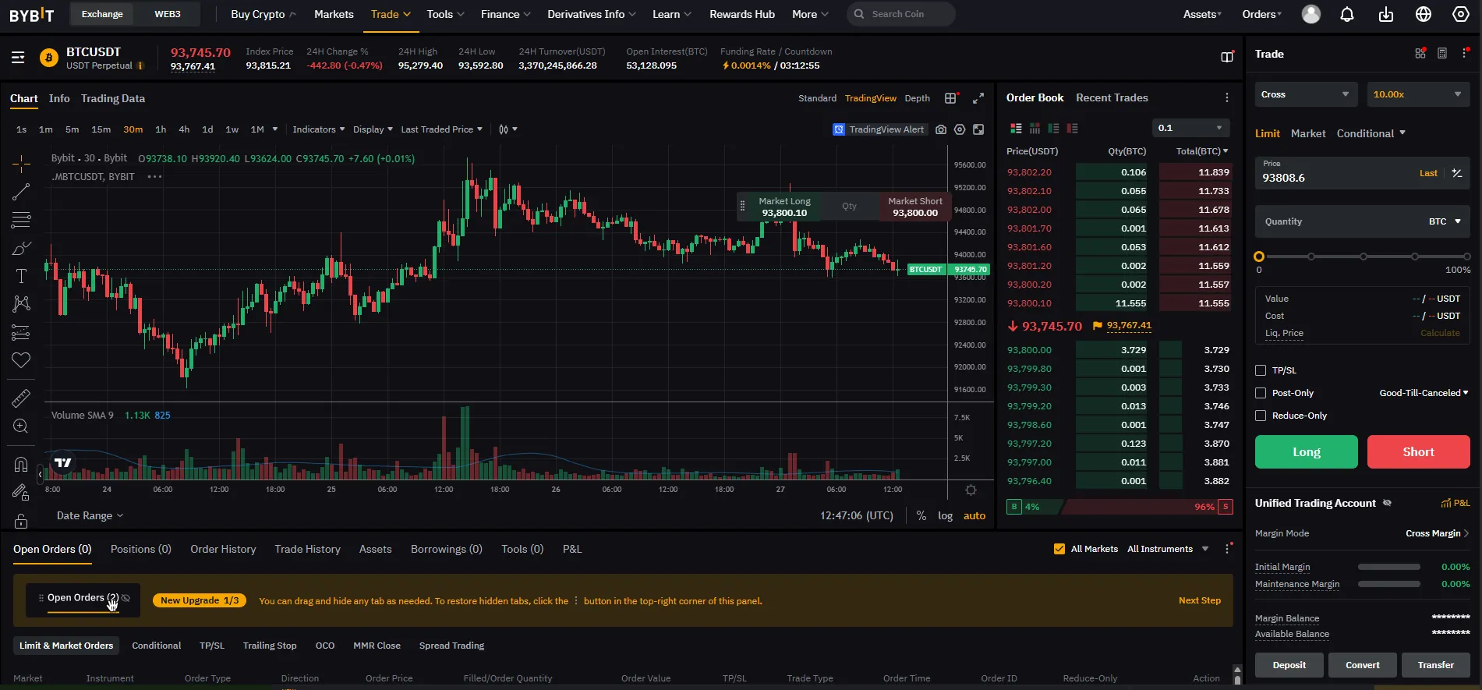Screen dimensions: 1482x690
Task: Enable the Reduce-Only checkbox
Action: pos(1261,416)
